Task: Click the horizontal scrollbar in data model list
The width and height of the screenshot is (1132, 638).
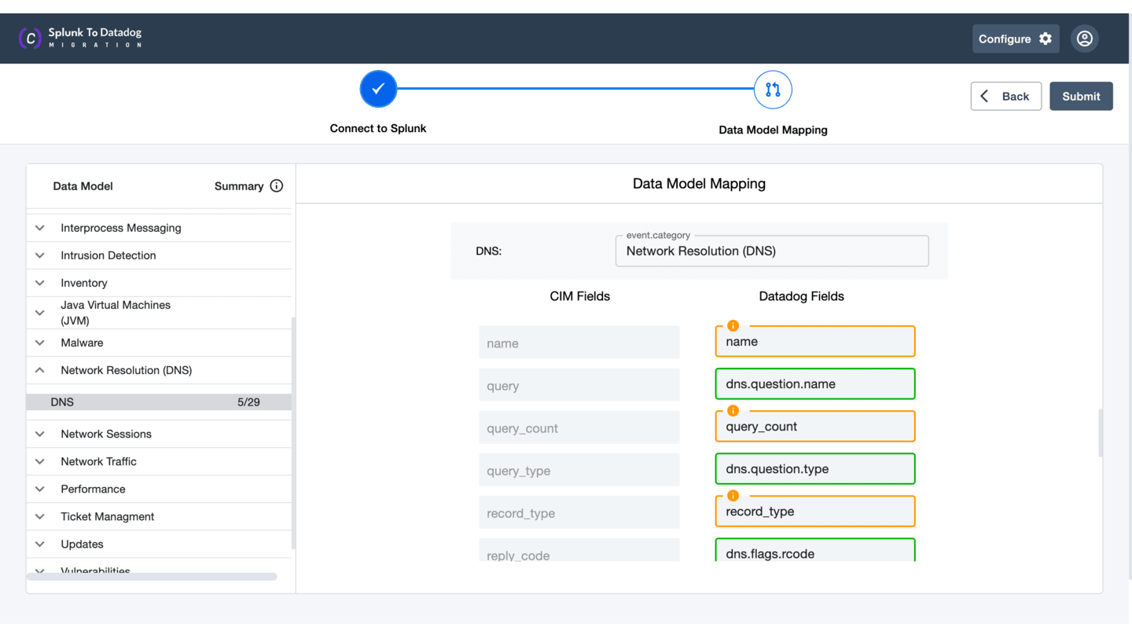Action: point(152,577)
